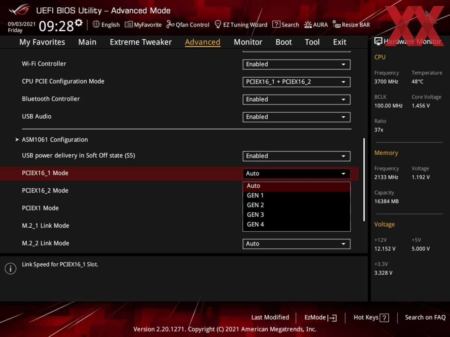Screen dimensions: 450x337
Task: Click the EzMode exit arrow icon
Action: pyautogui.click(x=332, y=318)
